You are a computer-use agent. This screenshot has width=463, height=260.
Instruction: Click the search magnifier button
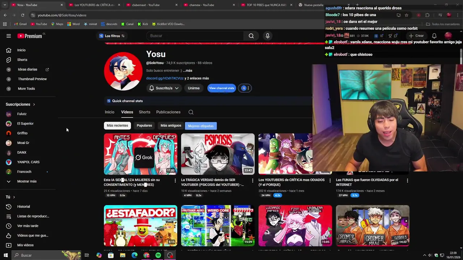[x=251, y=36]
